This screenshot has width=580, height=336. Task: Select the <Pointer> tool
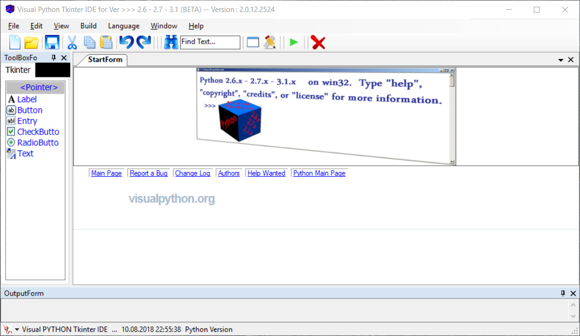(x=36, y=87)
